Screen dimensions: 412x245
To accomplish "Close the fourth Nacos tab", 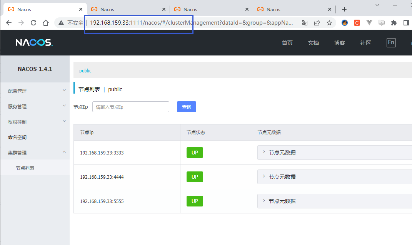I will (330, 10).
